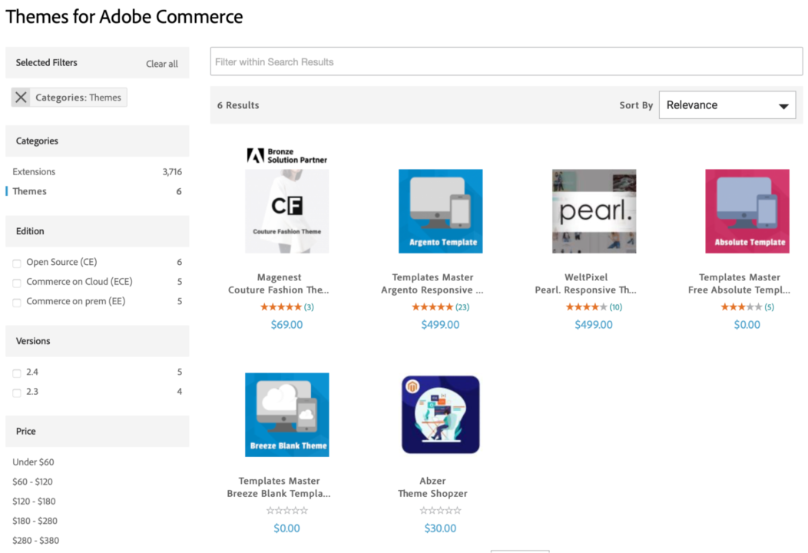Open Free Absolute Templ... title link
The image size is (808, 553).
(x=740, y=290)
